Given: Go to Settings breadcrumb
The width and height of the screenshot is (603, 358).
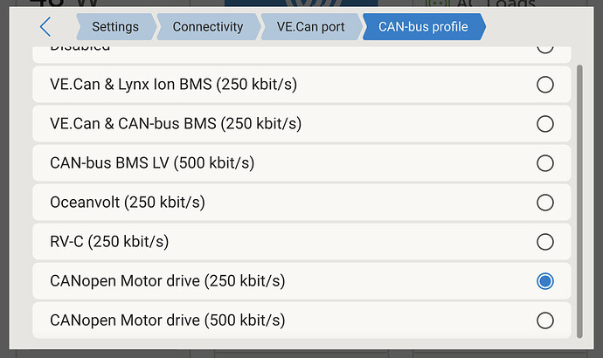Looking at the screenshot, I should [x=114, y=27].
